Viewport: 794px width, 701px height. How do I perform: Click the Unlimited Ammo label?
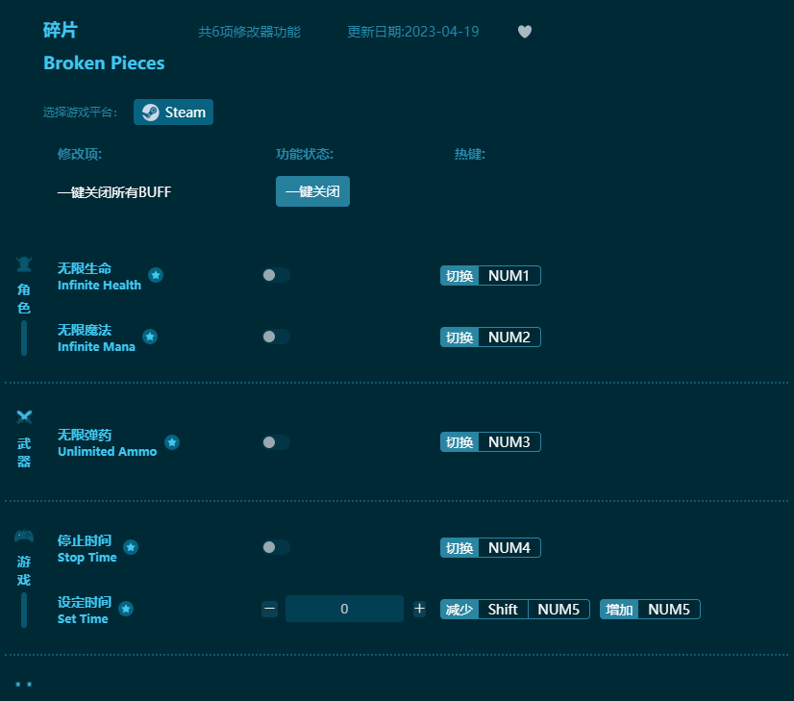coord(108,451)
